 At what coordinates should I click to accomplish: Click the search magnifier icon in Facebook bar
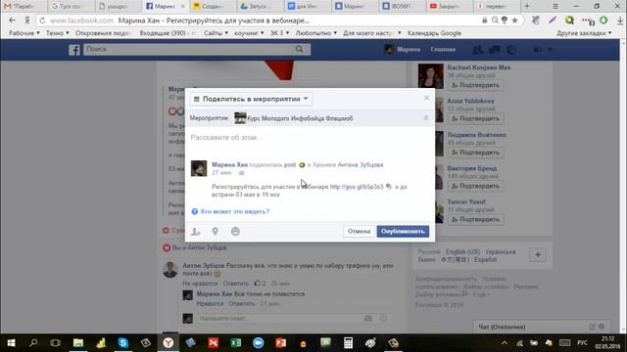pos(299,49)
